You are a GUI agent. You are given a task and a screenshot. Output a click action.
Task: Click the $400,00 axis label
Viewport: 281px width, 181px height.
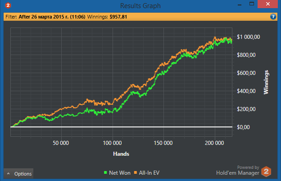tap(246, 91)
